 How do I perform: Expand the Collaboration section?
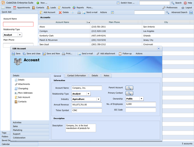pyautogui.click(x=30, y=138)
